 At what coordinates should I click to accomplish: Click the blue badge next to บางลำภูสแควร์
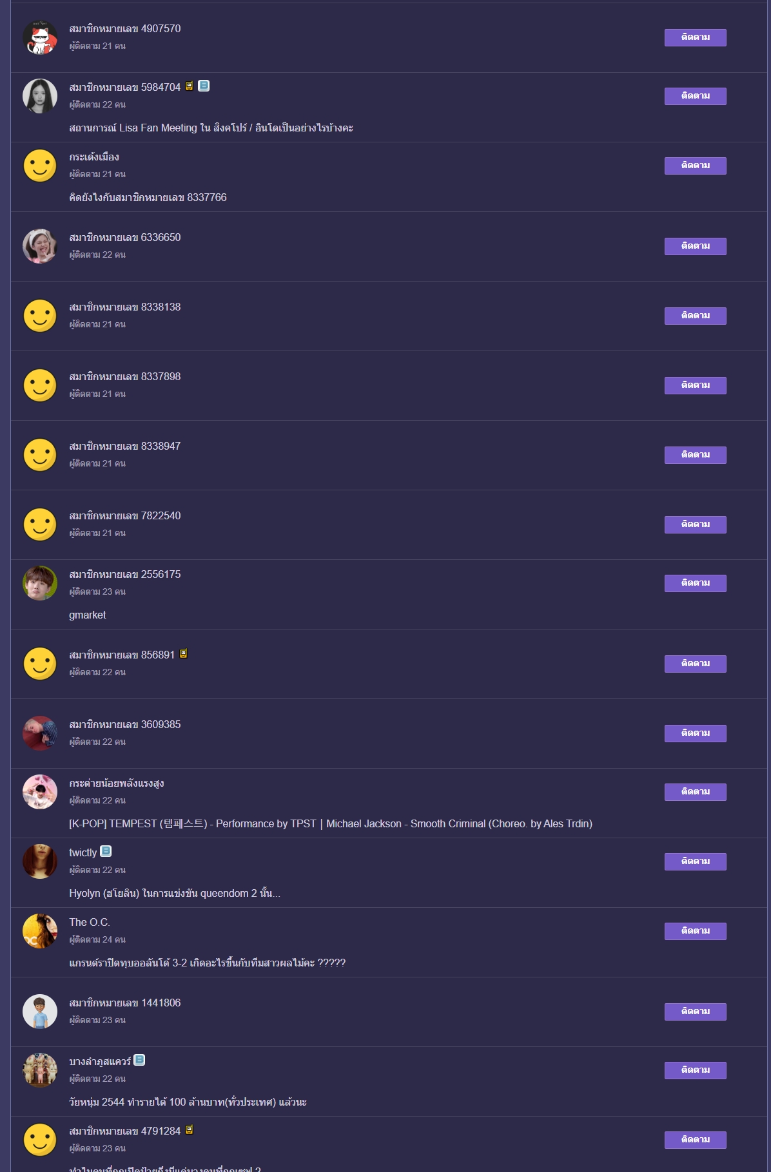click(139, 1060)
